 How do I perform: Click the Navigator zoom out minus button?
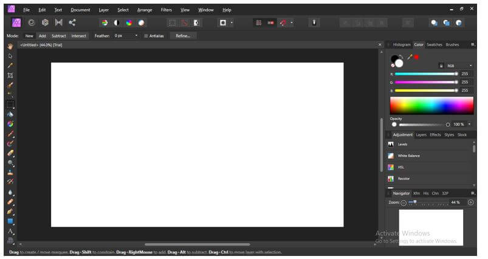[404, 203]
